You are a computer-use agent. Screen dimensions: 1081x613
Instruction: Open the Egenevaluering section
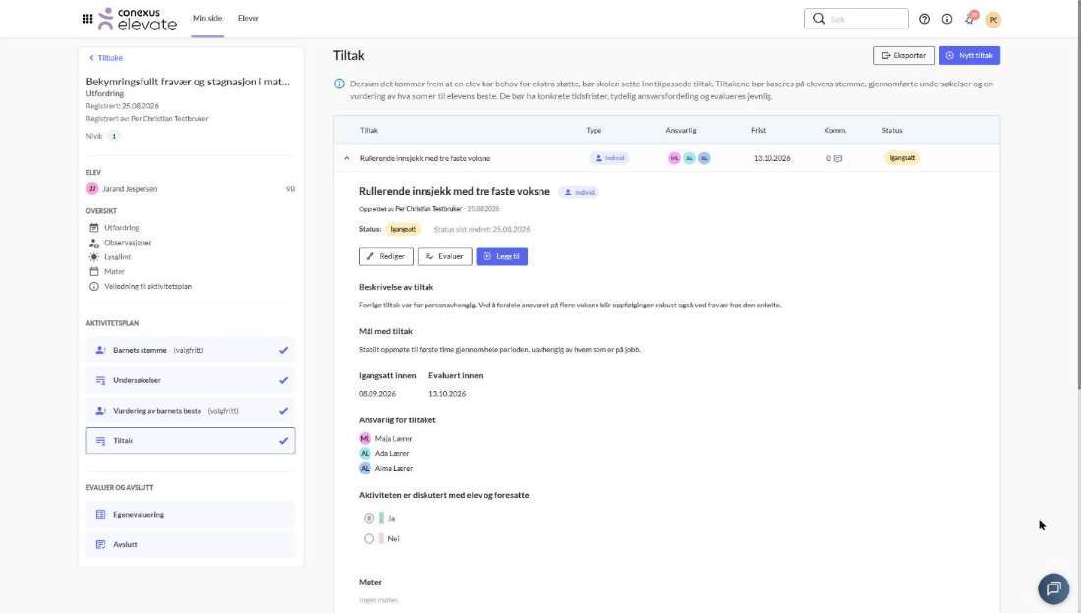(191, 515)
